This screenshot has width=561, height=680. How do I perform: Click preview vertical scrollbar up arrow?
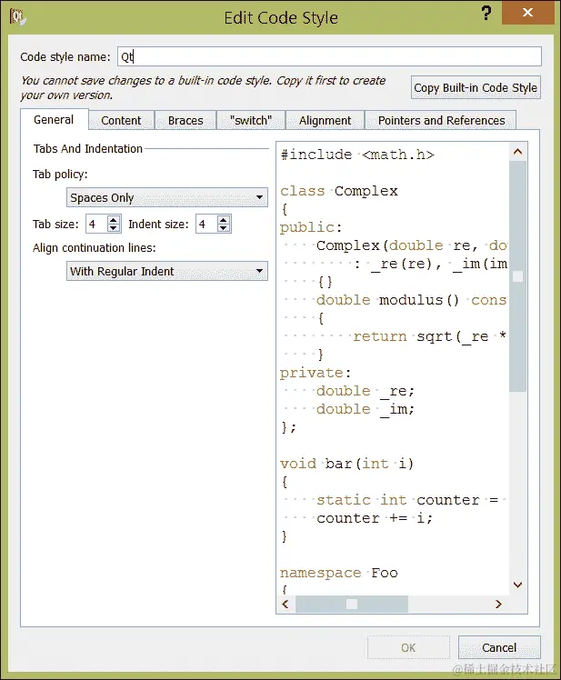[x=517, y=152]
